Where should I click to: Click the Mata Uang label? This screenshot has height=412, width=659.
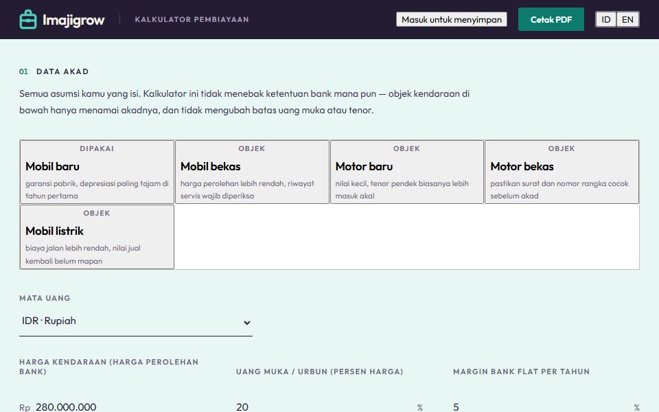(45, 298)
